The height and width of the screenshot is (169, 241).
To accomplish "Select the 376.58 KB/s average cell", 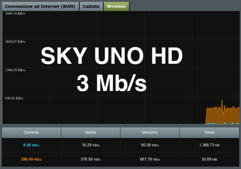I will 90,159.
